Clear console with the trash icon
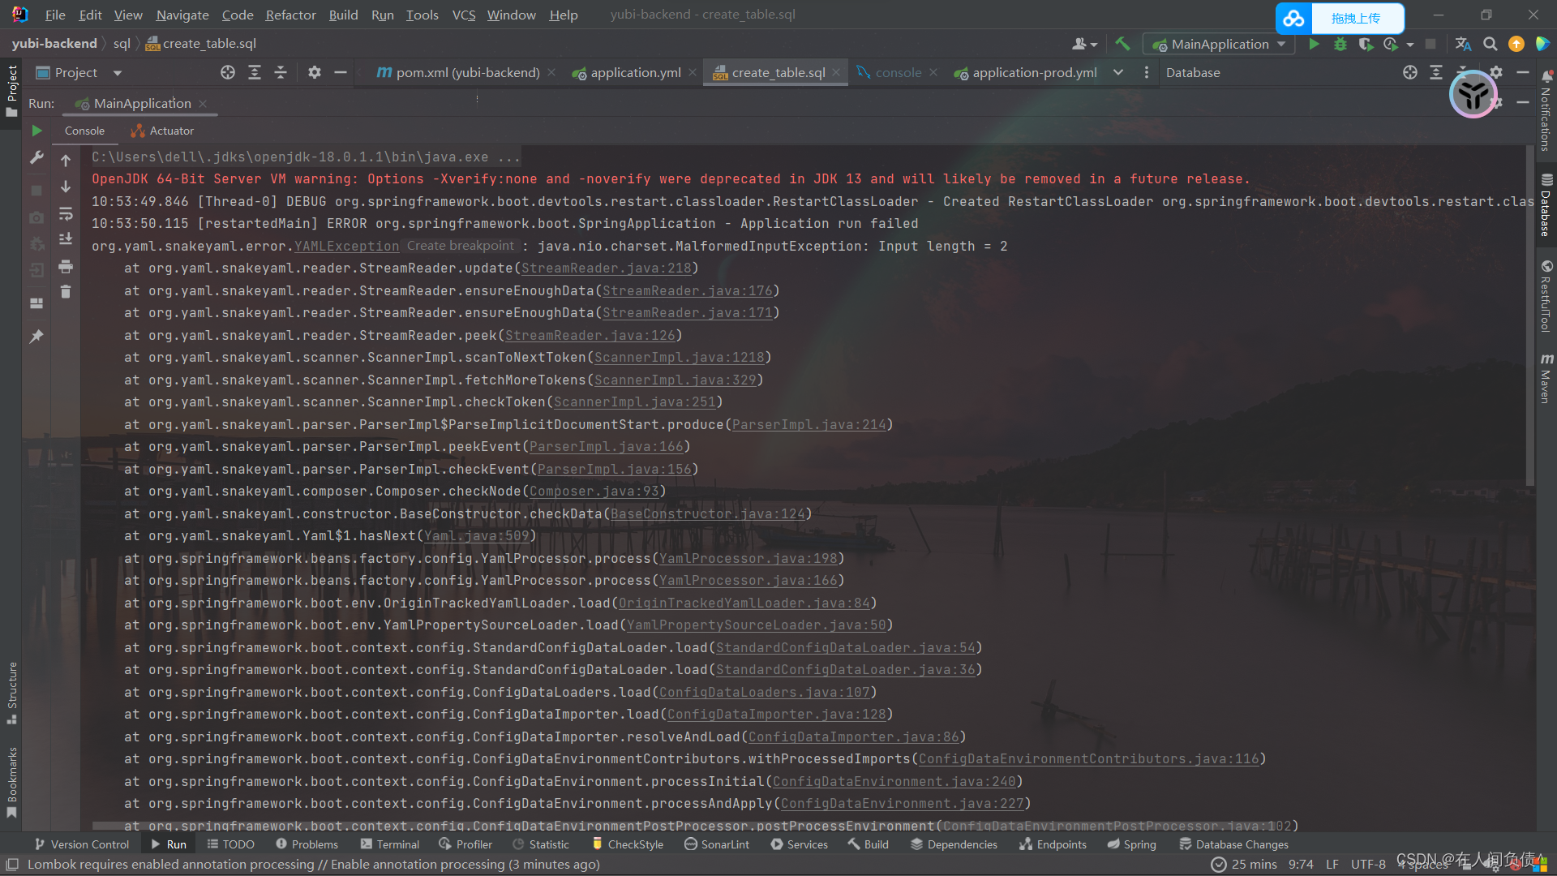1557x876 pixels. pyautogui.click(x=66, y=292)
